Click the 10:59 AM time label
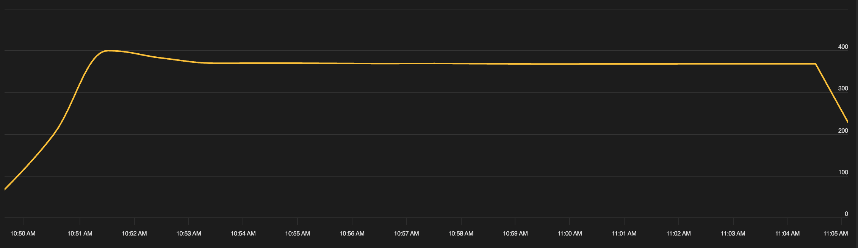 pyautogui.click(x=515, y=233)
